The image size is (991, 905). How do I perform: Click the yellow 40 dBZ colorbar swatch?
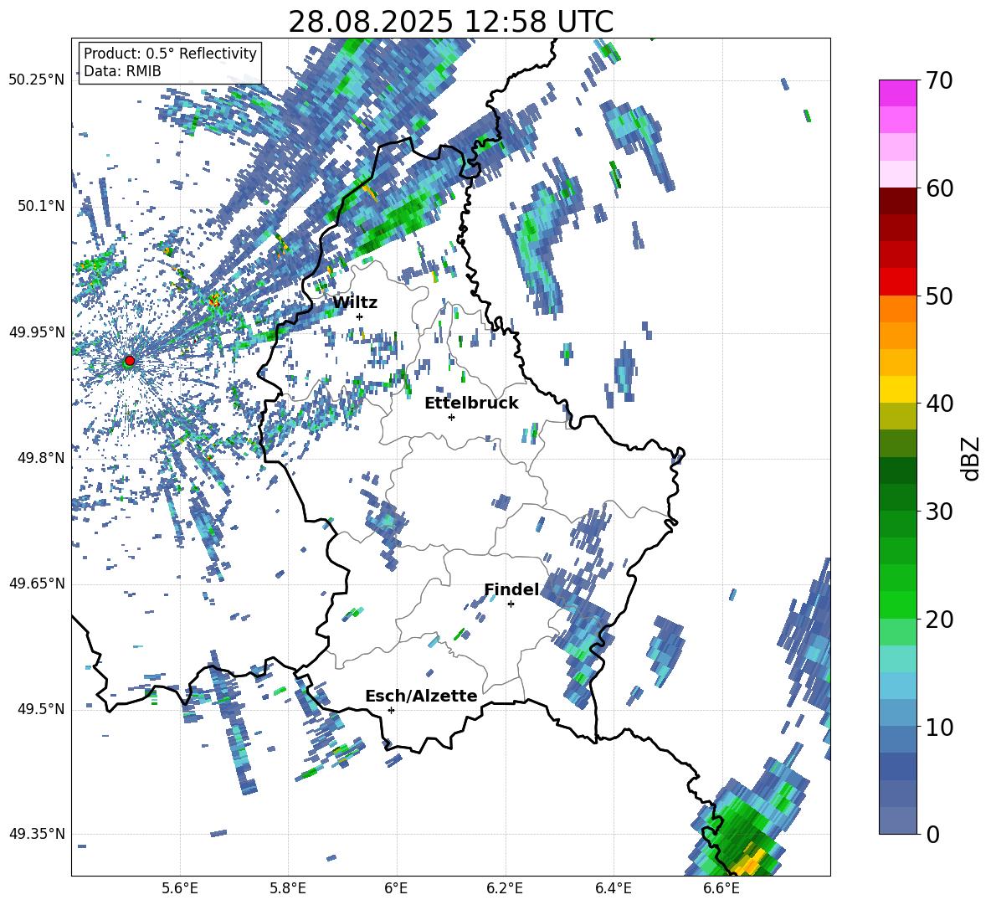[x=897, y=389]
